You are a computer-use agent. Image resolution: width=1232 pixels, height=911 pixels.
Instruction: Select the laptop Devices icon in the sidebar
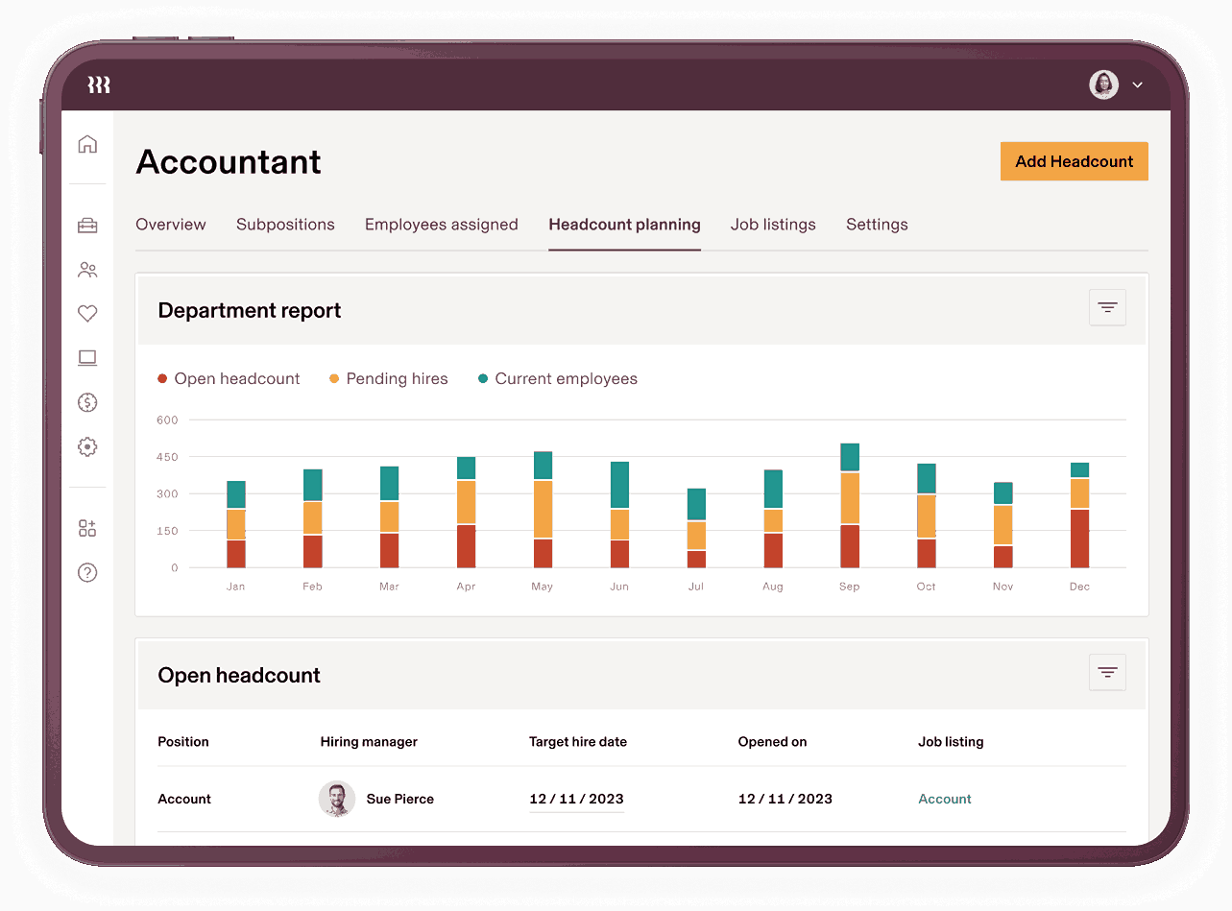87,357
